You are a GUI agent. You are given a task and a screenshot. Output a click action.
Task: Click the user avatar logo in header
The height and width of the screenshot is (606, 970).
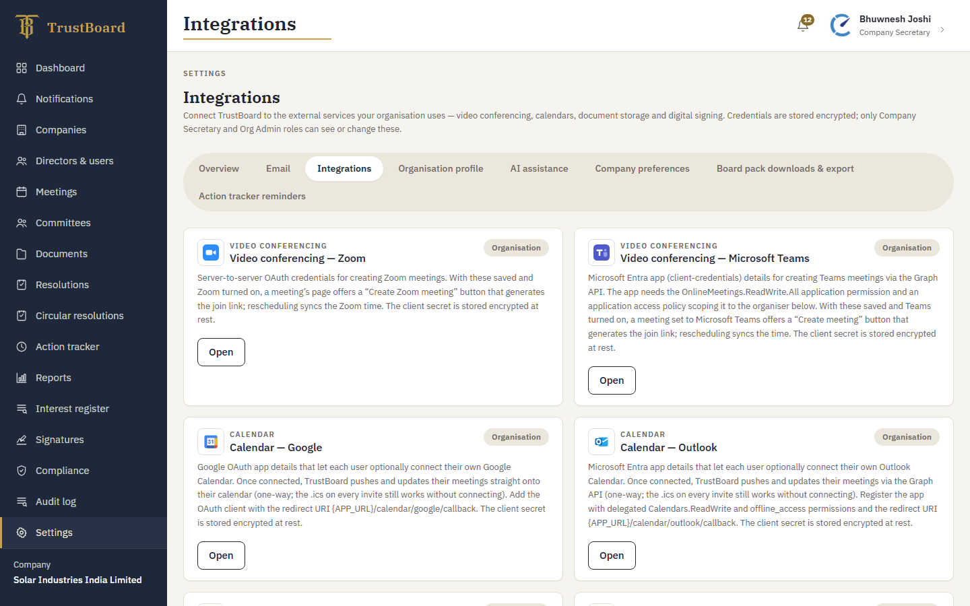click(841, 26)
